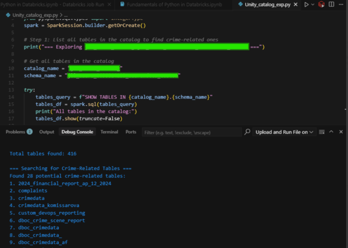Click the '# Get all tables' comment
Screen dimensions: 348x248
click(69, 61)
